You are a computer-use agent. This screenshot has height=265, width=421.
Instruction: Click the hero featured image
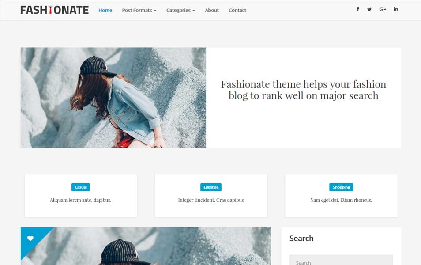click(x=113, y=97)
